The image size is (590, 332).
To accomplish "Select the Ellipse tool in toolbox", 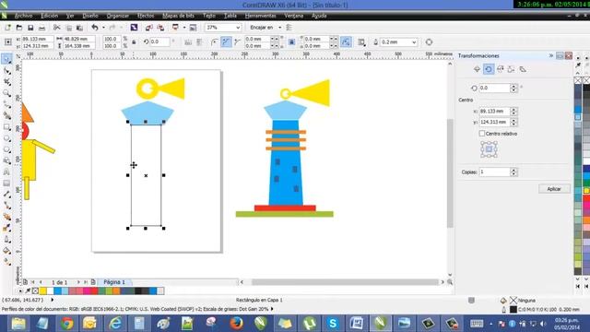I will [x=6, y=138].
